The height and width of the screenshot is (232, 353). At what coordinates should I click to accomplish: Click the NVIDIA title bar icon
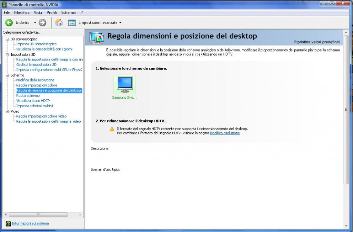pos(4,4)
